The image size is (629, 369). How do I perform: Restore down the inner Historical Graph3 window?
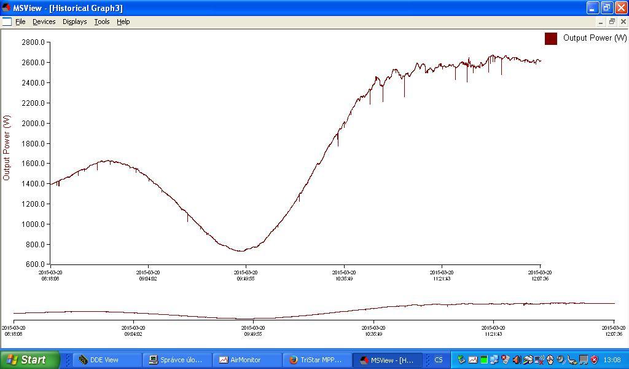(612, 22)
